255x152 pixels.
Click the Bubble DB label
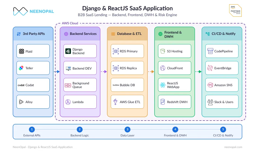click(127, 85)
